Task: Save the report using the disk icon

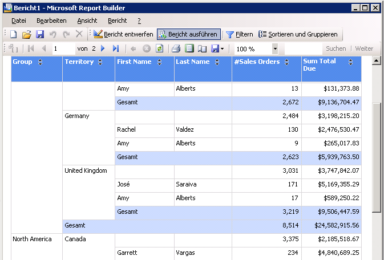Action: 40,35
